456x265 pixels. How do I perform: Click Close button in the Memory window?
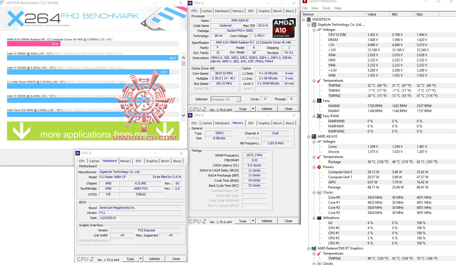pyautogui.click(x=288, y=221)
